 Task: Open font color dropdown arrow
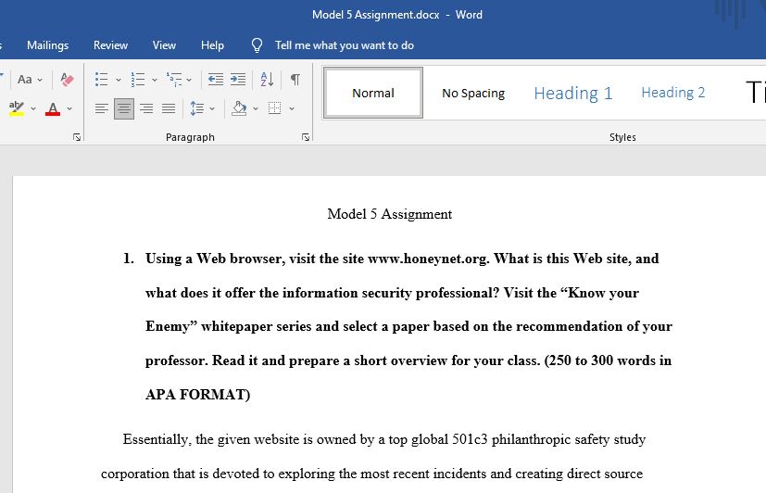[x=69, y=109]
